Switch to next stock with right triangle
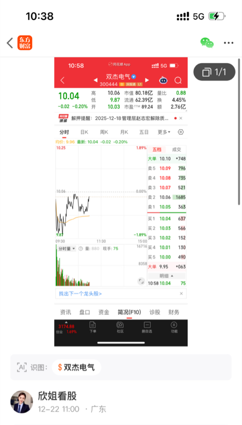Viewport: 242px width, 425px height. pos(147,80)
